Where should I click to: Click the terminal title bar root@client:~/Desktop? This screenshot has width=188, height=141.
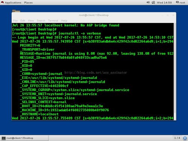coord(94,15)
